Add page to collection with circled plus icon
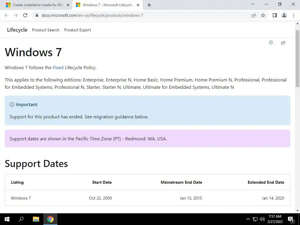 point(271,42)
